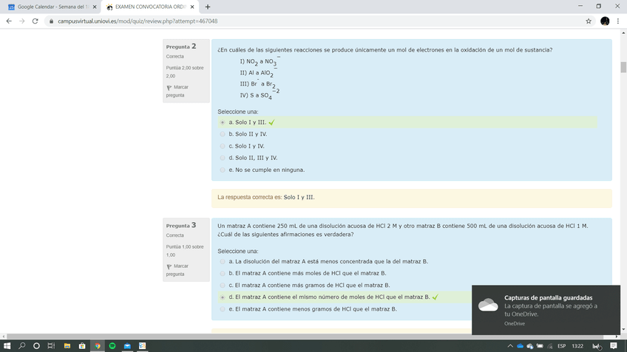The width and height of the screenshot is (627, 352).
Task: Click 'La respuesta correcta es: Solo I y III.' text
Action: [266, 197]
